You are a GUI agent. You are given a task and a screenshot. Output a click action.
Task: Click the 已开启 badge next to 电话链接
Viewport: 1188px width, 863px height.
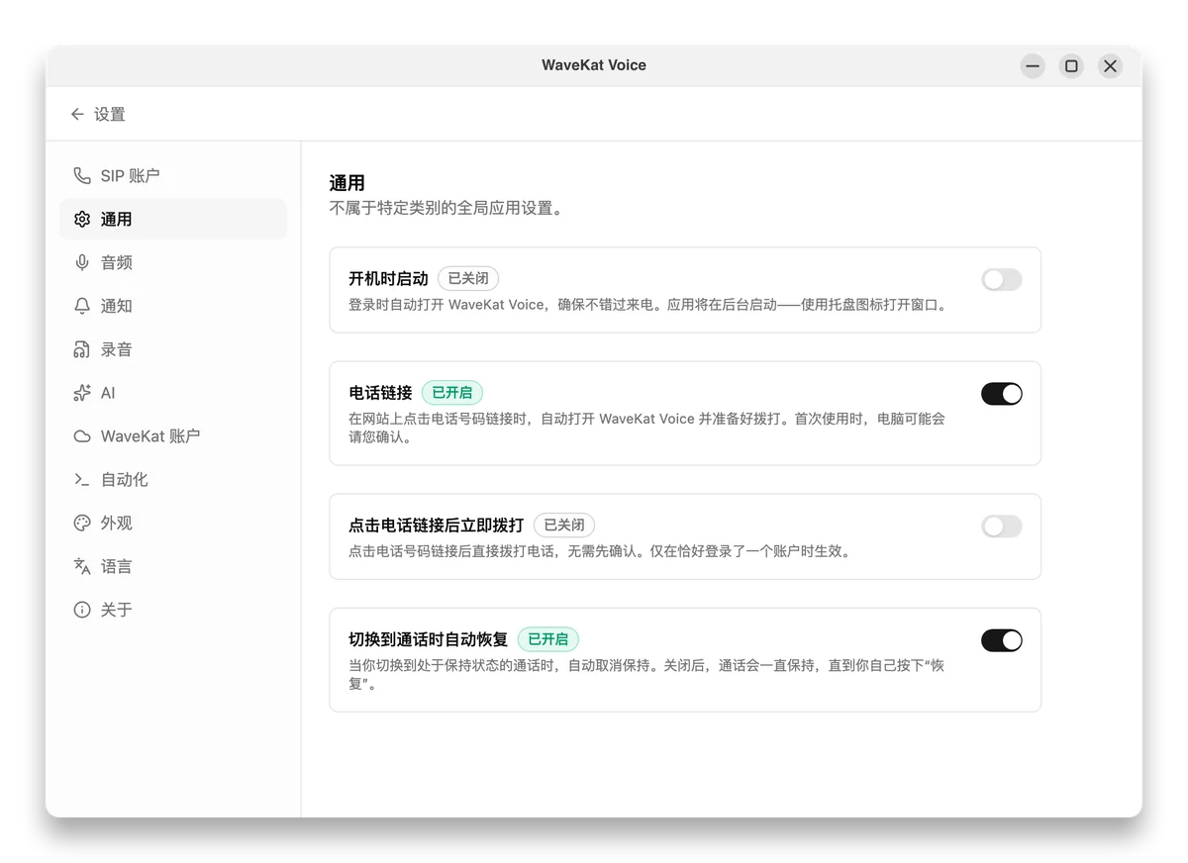click(452, 393)
